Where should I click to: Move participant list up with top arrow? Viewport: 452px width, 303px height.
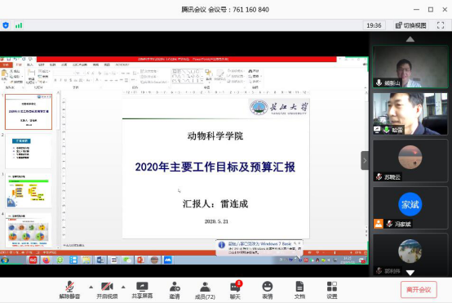click(410, 39)
